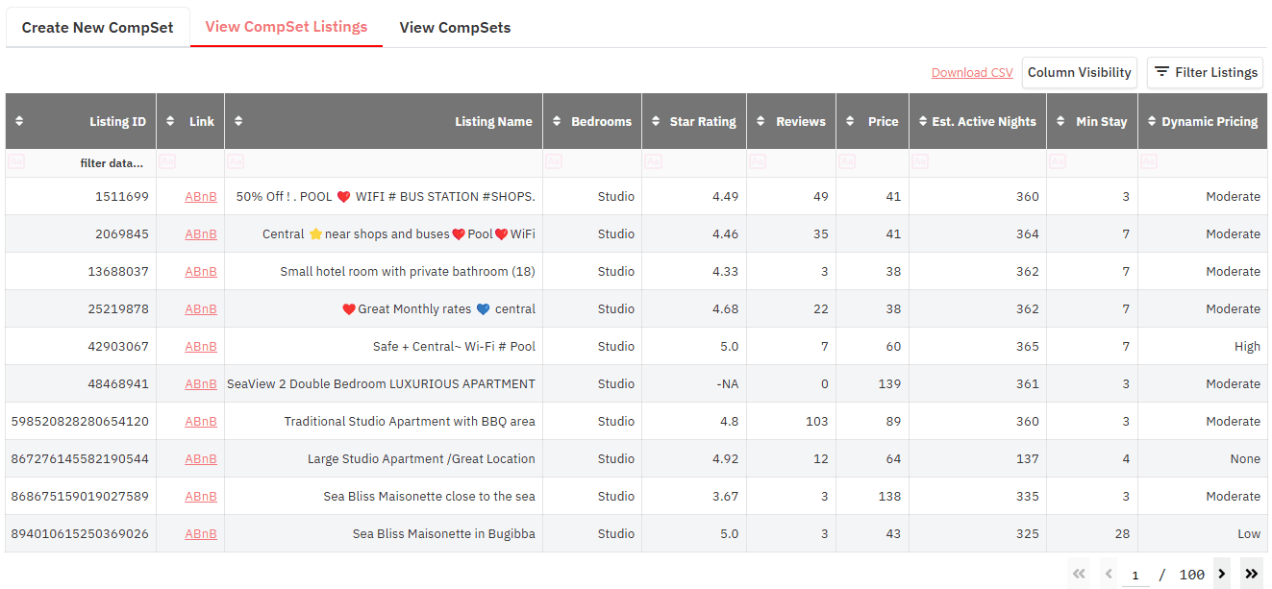Edit the current page number field
This screenshot has height=589, width=1272.
coord(1135,576)
